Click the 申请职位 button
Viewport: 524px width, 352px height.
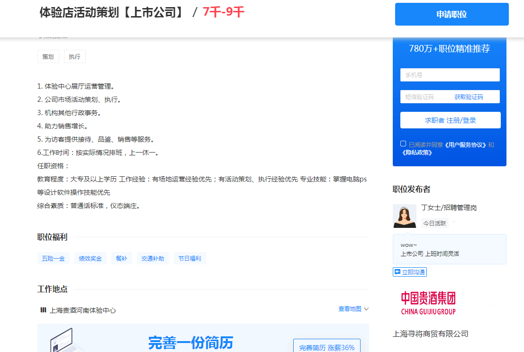pyautogui.click(x=451, y=14)
